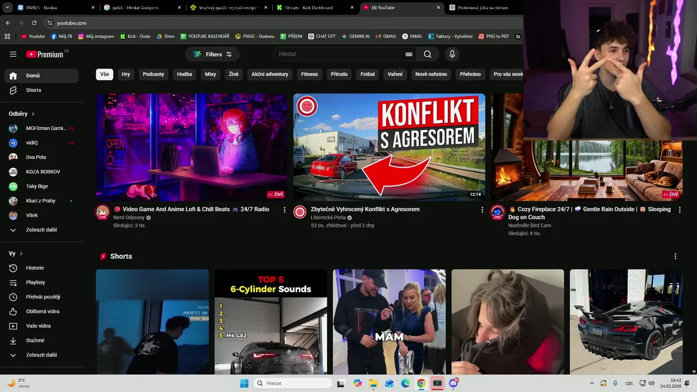Click browser reload button
This screenshot has width=697, height=392.
[34, 23]
